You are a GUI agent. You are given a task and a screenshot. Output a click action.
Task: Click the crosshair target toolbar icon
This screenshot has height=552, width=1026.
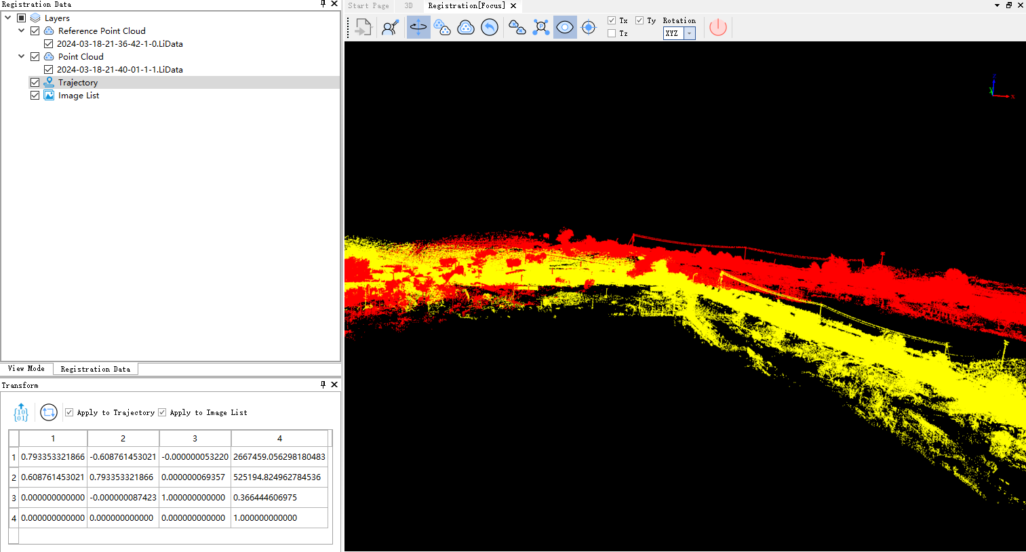tap(589, 28)
